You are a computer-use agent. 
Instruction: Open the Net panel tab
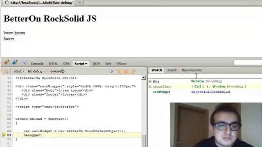click(108, 64)
